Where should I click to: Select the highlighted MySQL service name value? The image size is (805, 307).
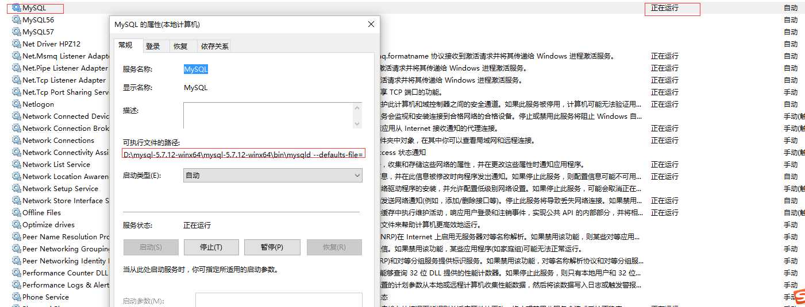[196, 69]
